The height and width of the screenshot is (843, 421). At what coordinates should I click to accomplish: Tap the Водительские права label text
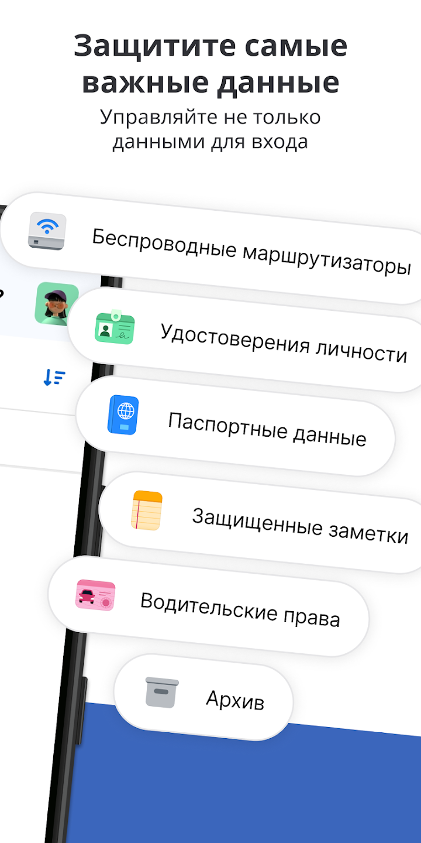pos(240,609)
